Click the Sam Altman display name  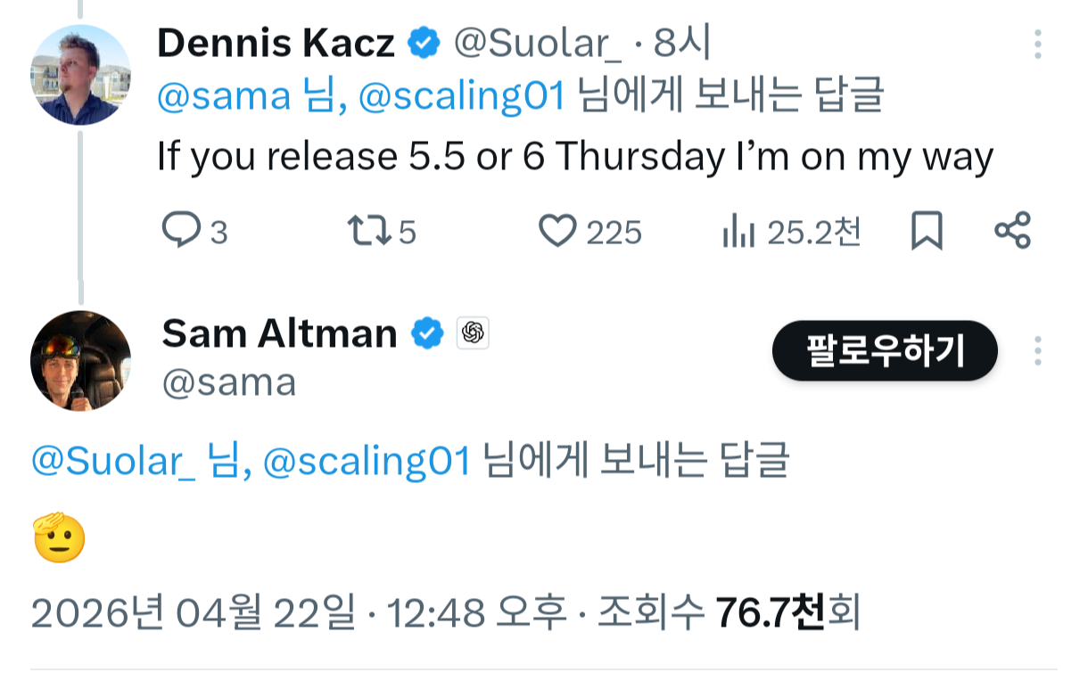[x=279, y=333]
